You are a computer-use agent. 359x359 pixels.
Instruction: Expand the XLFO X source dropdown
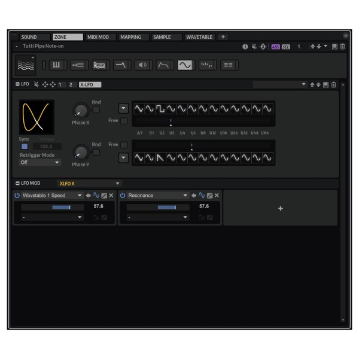89,184
